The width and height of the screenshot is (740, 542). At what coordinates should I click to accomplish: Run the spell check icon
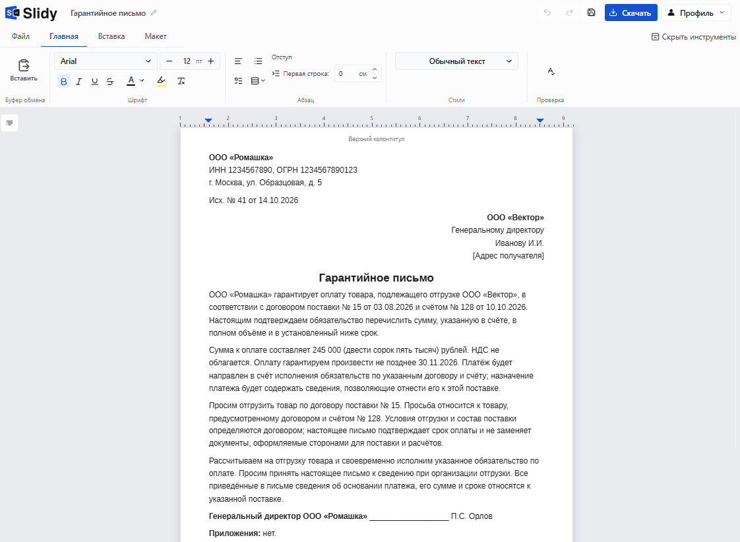(551, 71)
